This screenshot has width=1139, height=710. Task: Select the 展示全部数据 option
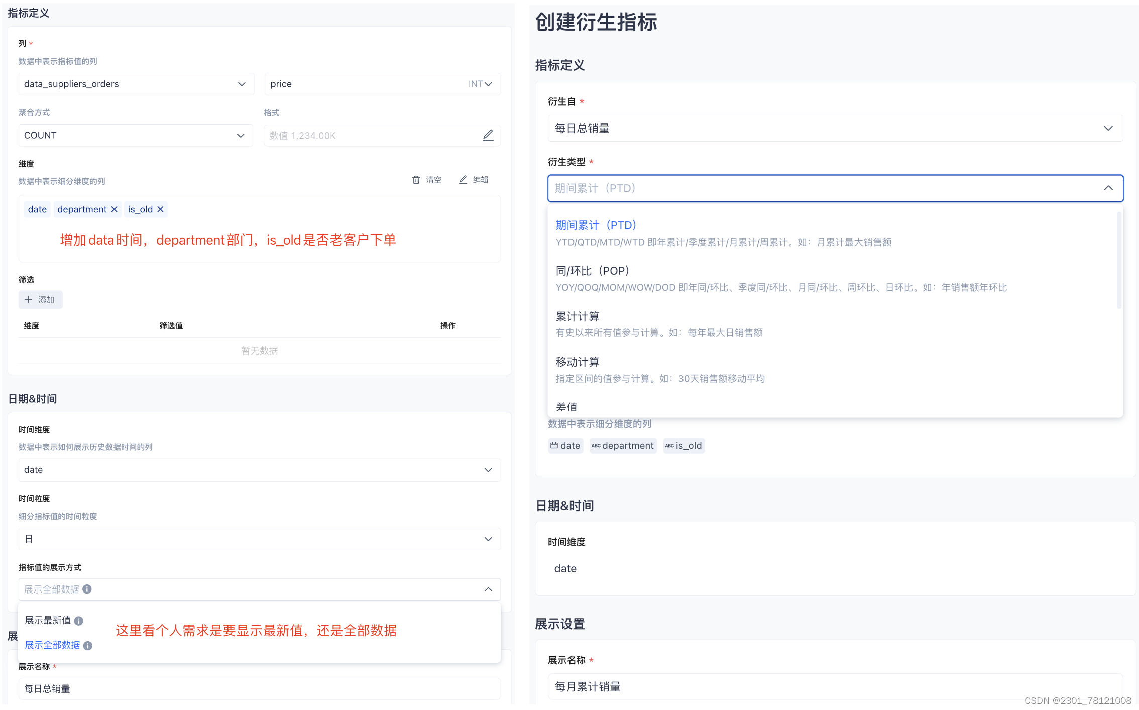click(x=52, y=645)
